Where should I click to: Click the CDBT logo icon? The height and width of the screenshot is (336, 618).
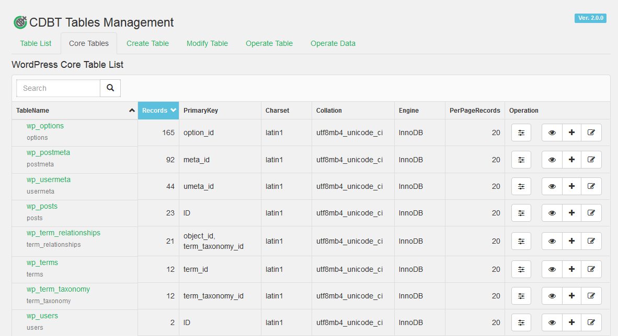(x=20, y=22)
